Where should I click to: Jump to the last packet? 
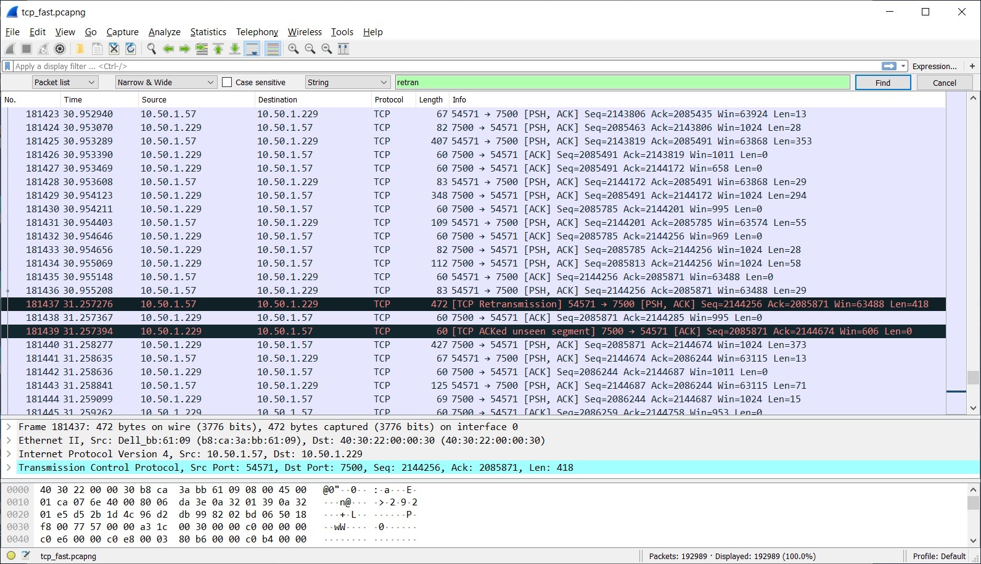[235, 49]
